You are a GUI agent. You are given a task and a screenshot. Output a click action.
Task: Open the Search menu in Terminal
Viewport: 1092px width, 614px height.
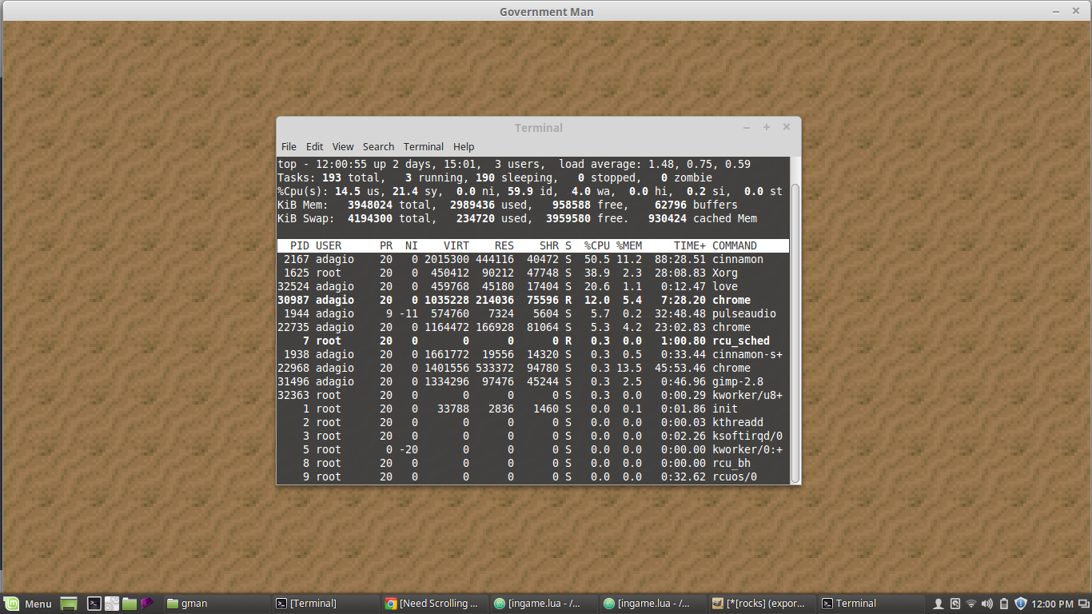[378, 146]
